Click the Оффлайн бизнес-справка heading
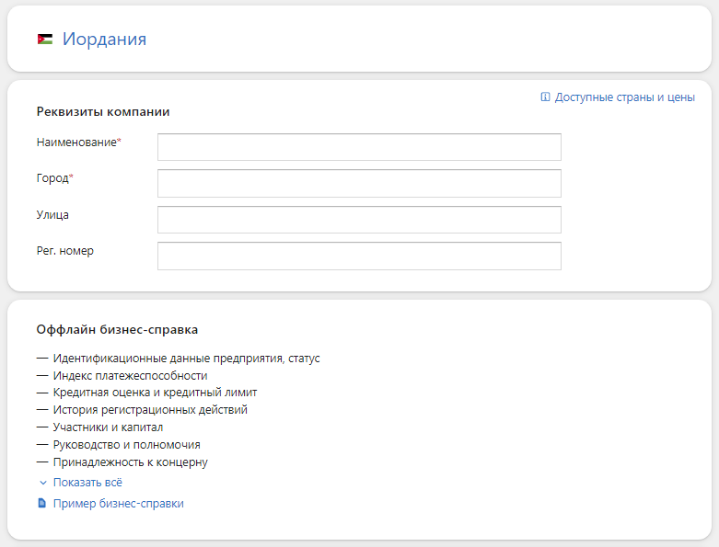This screenshot has width=719, height=547. 118,329
